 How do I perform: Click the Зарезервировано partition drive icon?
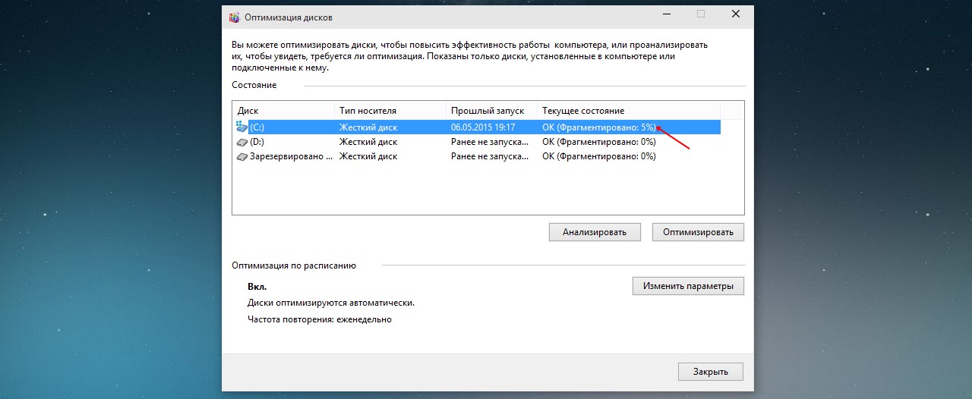(242, 156)
